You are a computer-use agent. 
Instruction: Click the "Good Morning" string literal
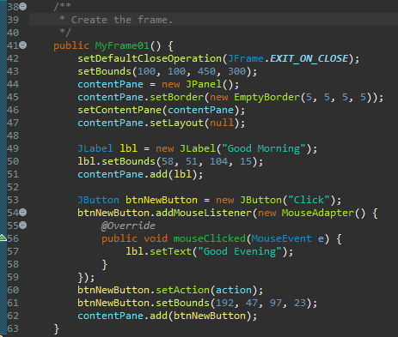tap(264, 148)
